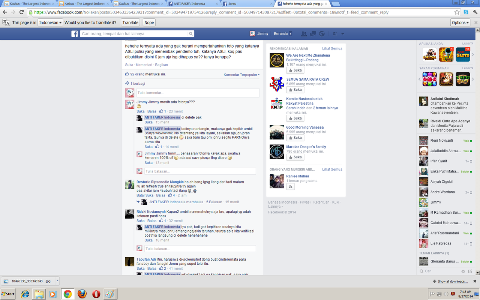Screen dimensions: 480x300
Task: Close the translate bar with the X
Action: [476, 22]
